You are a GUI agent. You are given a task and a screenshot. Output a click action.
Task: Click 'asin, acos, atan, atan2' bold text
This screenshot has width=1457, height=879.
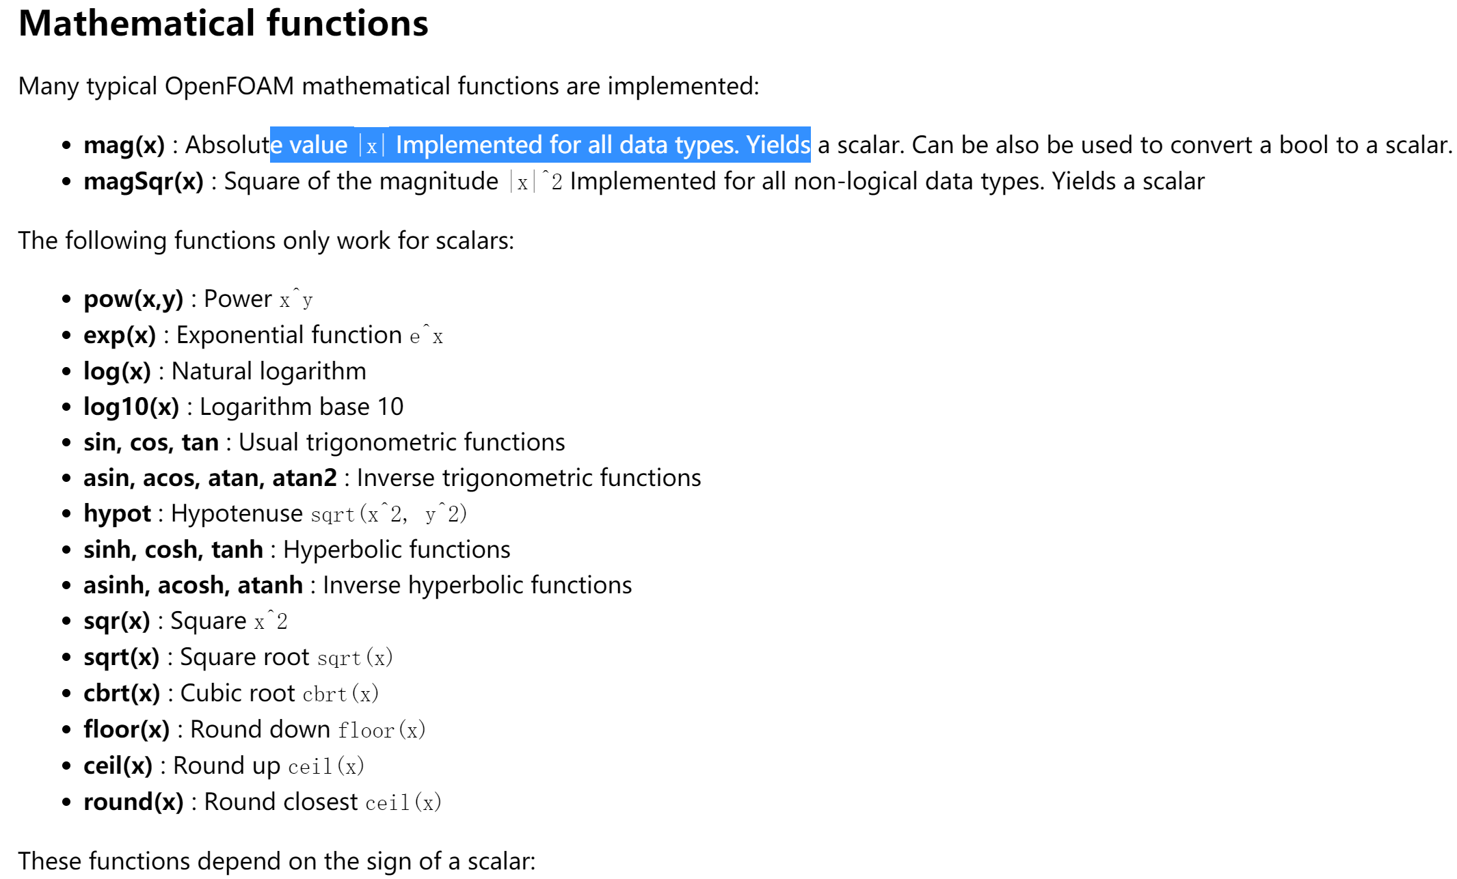[x=210, y=478]
